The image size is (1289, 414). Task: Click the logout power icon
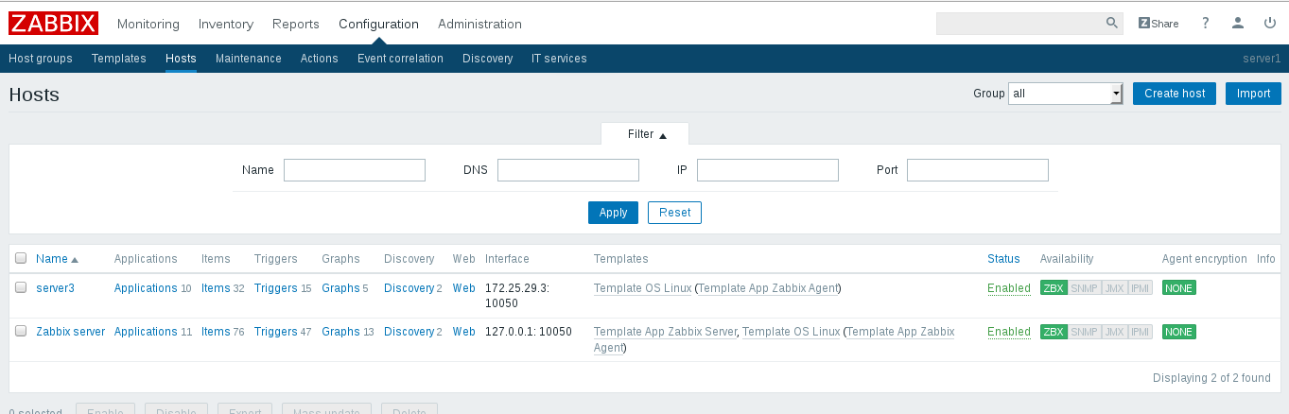(1270, 24)
